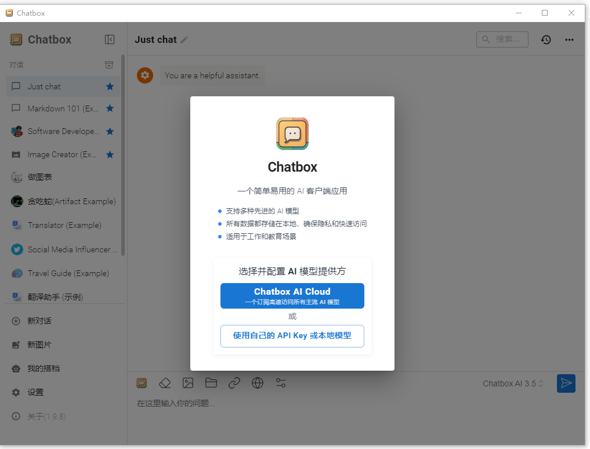Open the three-dot more options menu

[x=569, y=39]
